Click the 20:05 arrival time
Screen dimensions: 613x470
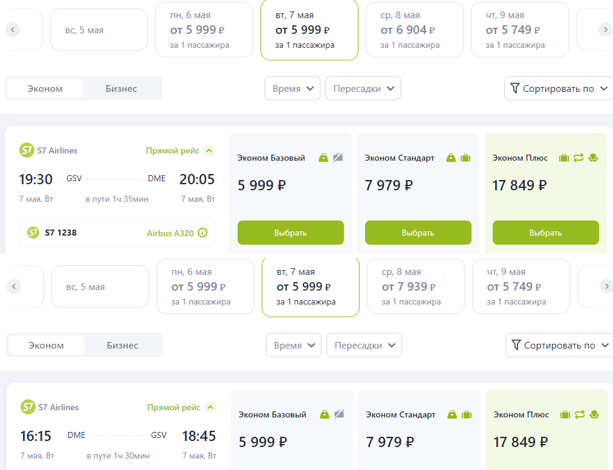pyautogui.click(x=197, y=179)
